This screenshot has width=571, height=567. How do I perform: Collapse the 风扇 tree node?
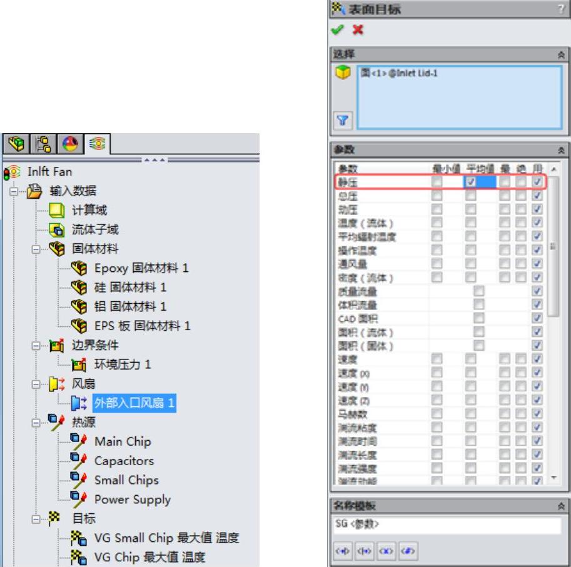coord(36,384)
